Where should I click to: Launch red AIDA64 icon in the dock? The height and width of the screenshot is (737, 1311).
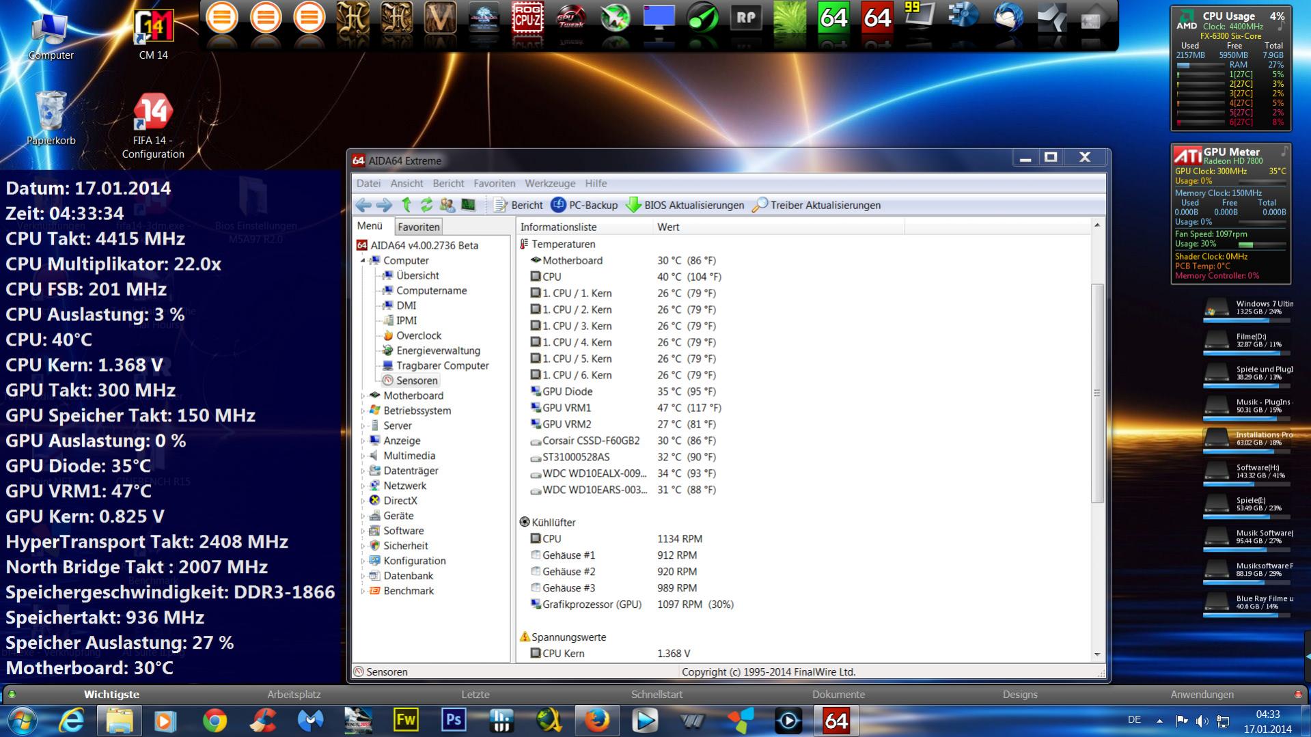click(x=877, y=18)
